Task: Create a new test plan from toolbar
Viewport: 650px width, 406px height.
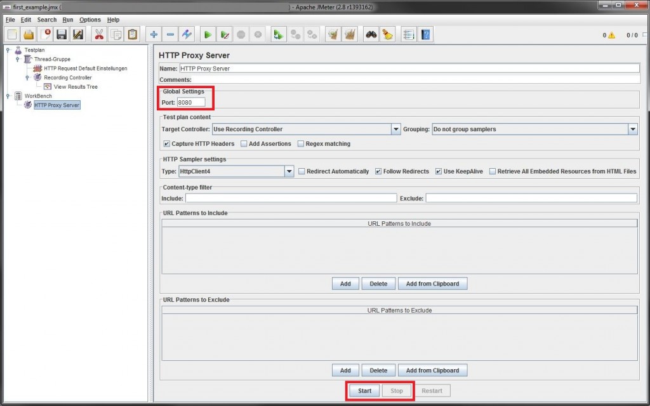Action: 12,34
